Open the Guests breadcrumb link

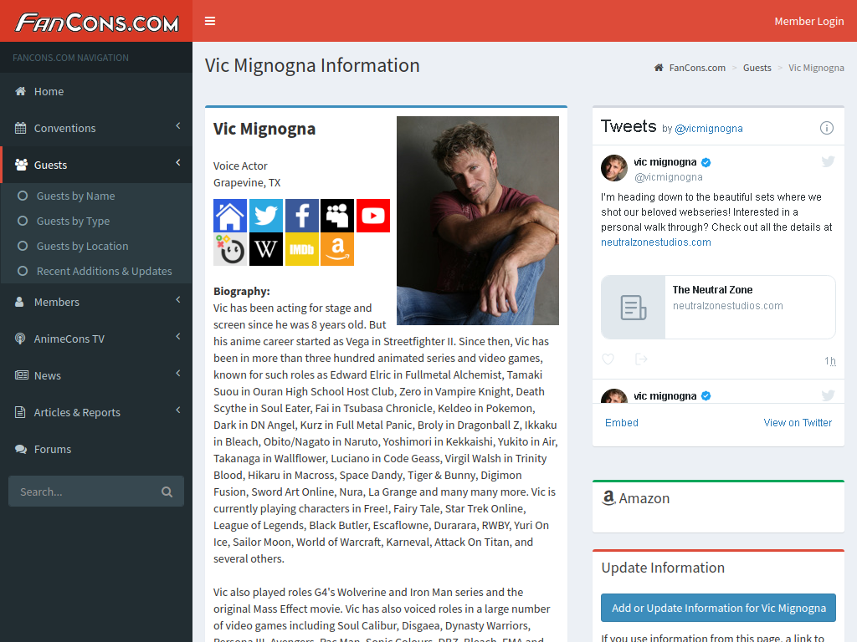[x=757, y=68]
